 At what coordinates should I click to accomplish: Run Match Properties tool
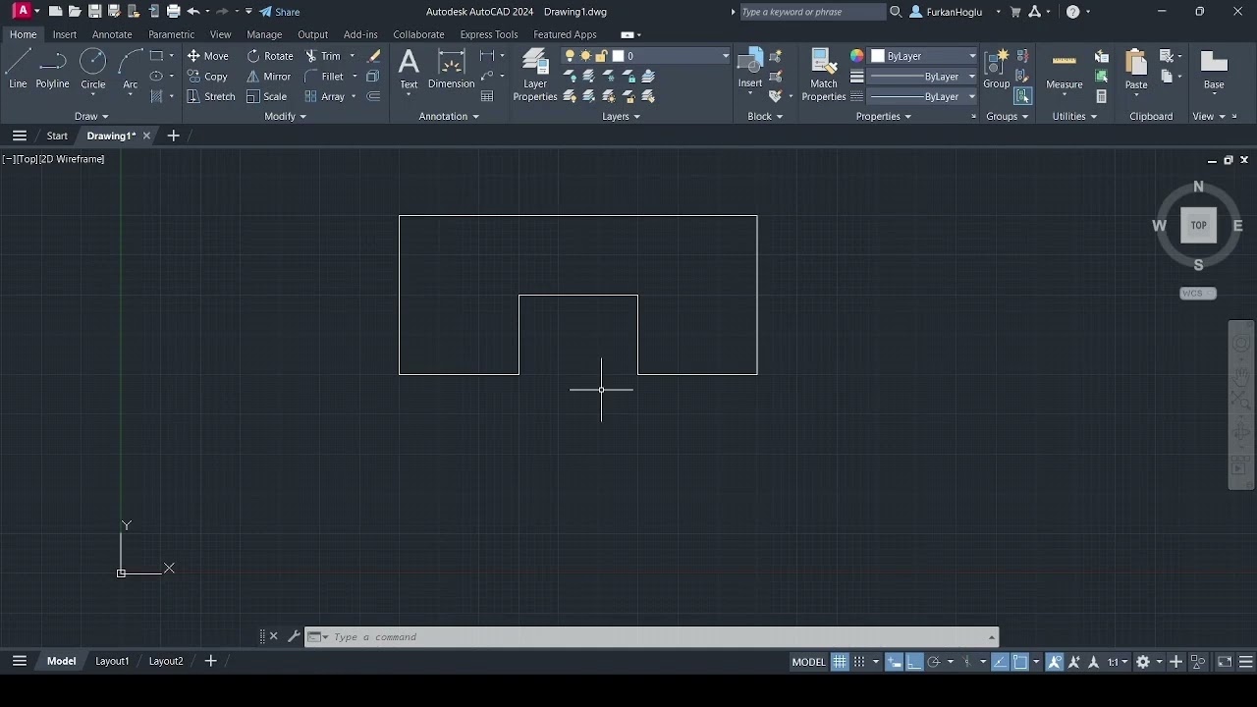coord(824,75)
